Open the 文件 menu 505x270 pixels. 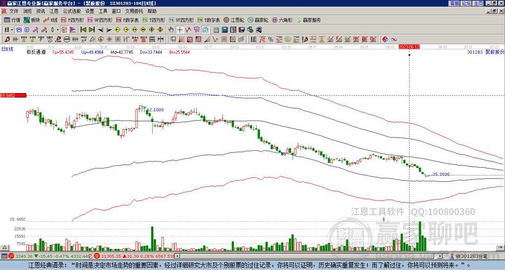[14, 11]
